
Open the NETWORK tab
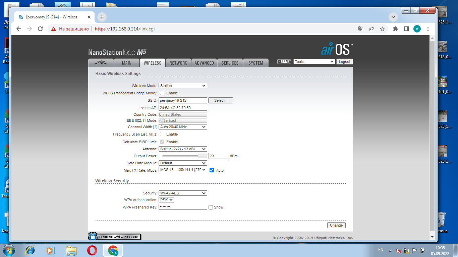tap(178, 63)
